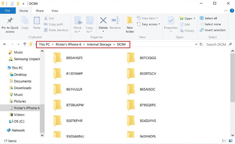This screenshot has width=235, height=144.
Task: Open the New item dropdown
Action: (148, 18)
